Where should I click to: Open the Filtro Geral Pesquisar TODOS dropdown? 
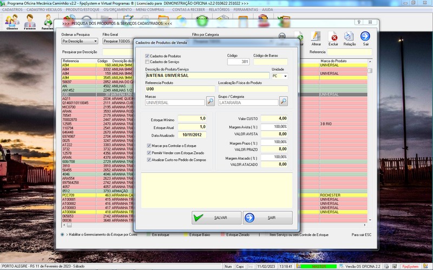tap(118, 41)
